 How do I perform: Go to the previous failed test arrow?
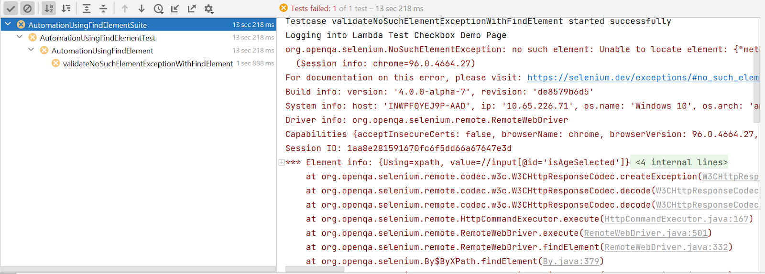[x=125, y=9]
